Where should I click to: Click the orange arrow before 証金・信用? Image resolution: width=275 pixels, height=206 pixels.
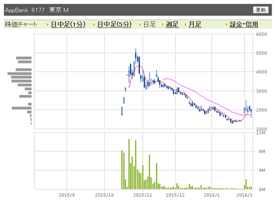tap(226, 25)
